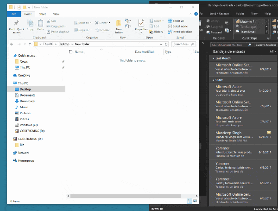Open the All filter dropdown in Outlook

(273, 51)
